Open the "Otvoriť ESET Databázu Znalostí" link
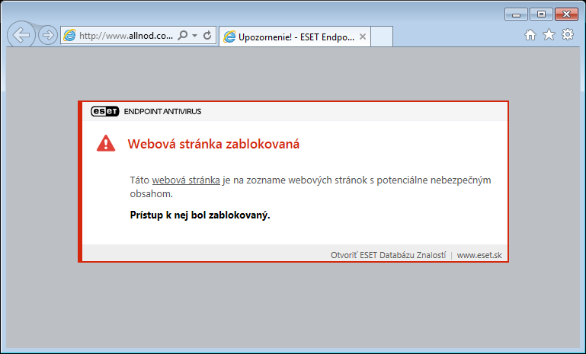Viewport: 586px width, 354px height. coord(389,255)
